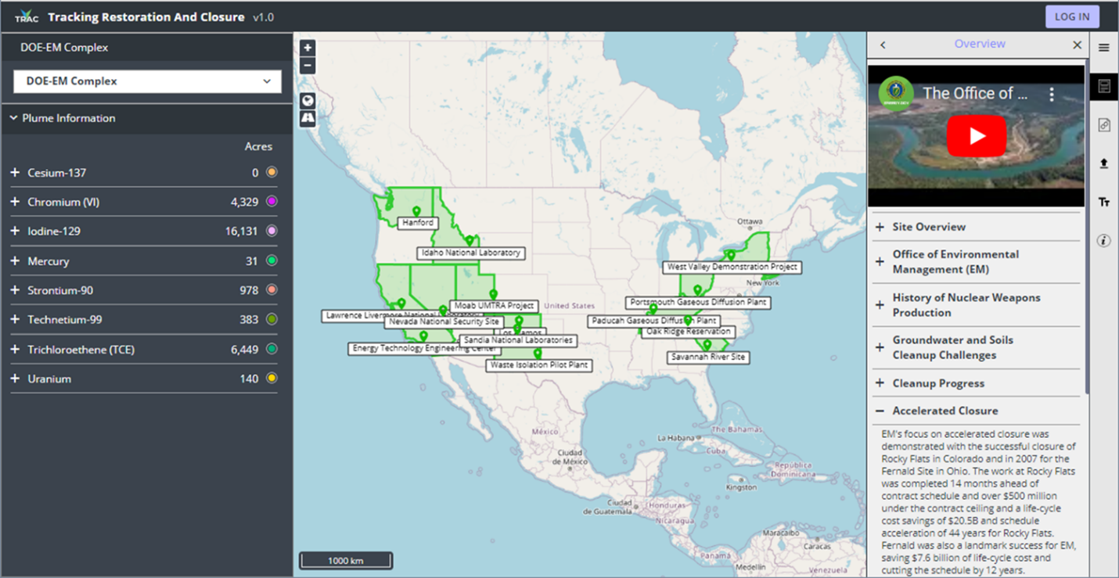Image resolution: width=1119 pixels, height=578 pixels.
Task: Toggle the Trichloroethene teal plume circle
Action: point(272,349)
